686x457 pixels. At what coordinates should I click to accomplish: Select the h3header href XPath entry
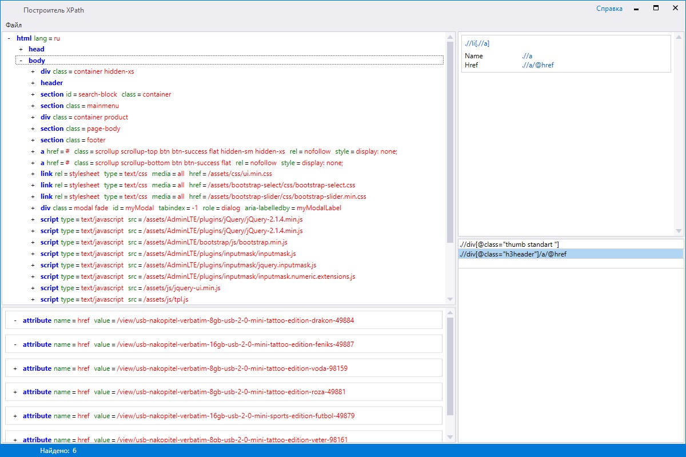click(x=513, y=254)
